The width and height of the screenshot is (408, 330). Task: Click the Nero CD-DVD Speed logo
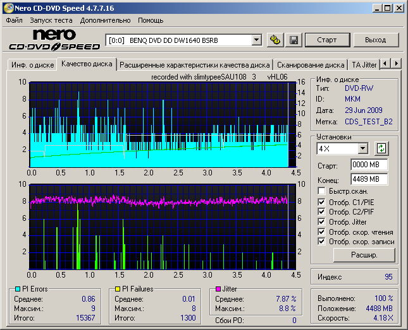pos(54,40)
